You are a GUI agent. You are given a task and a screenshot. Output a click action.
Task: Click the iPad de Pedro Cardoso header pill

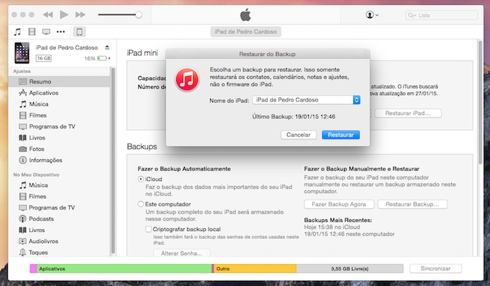click(x=245, y=31)
